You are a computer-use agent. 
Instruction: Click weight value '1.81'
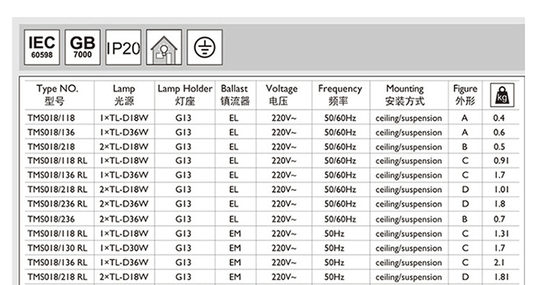coord(501,277)
